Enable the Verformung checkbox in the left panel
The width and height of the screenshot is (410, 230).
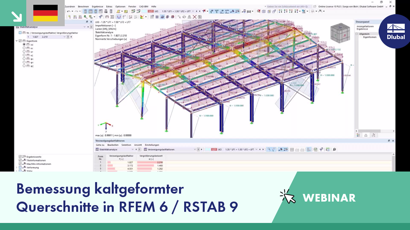[x=20, y=168]
